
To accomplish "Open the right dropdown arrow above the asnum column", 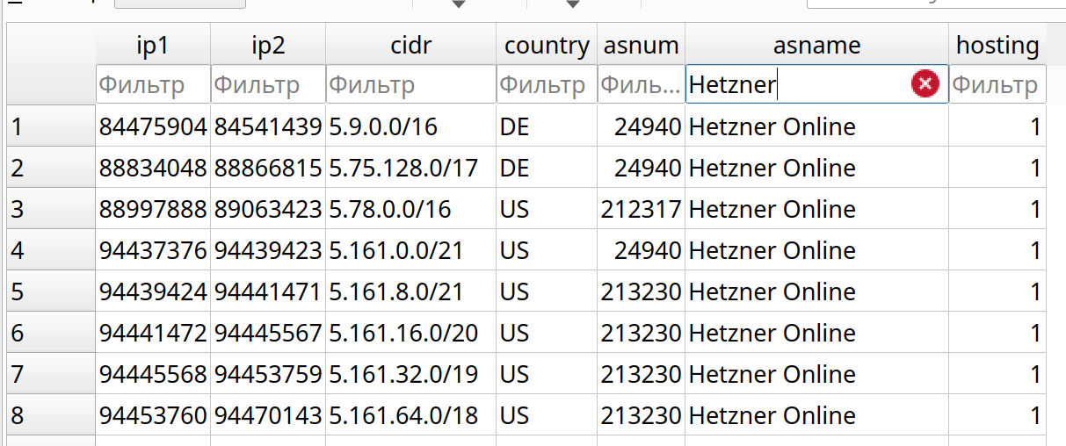I will point(573,4).
